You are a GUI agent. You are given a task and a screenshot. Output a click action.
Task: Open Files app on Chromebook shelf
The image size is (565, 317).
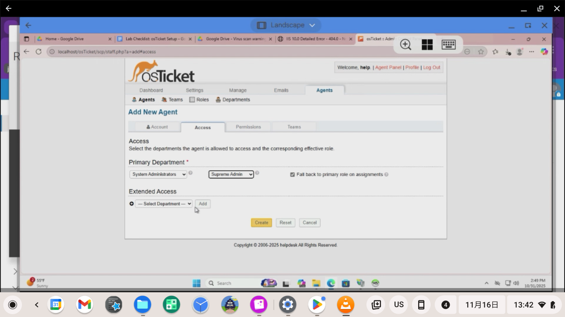click(x=142, y=305)
